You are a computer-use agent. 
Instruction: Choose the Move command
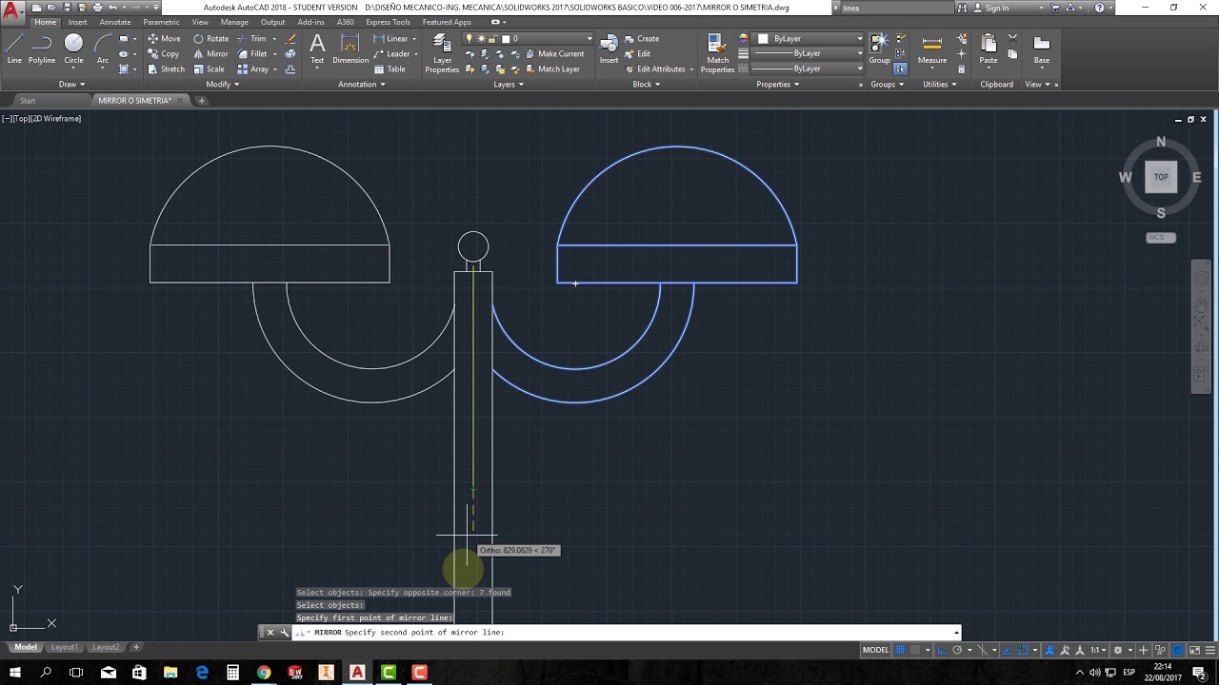point(164,39)
